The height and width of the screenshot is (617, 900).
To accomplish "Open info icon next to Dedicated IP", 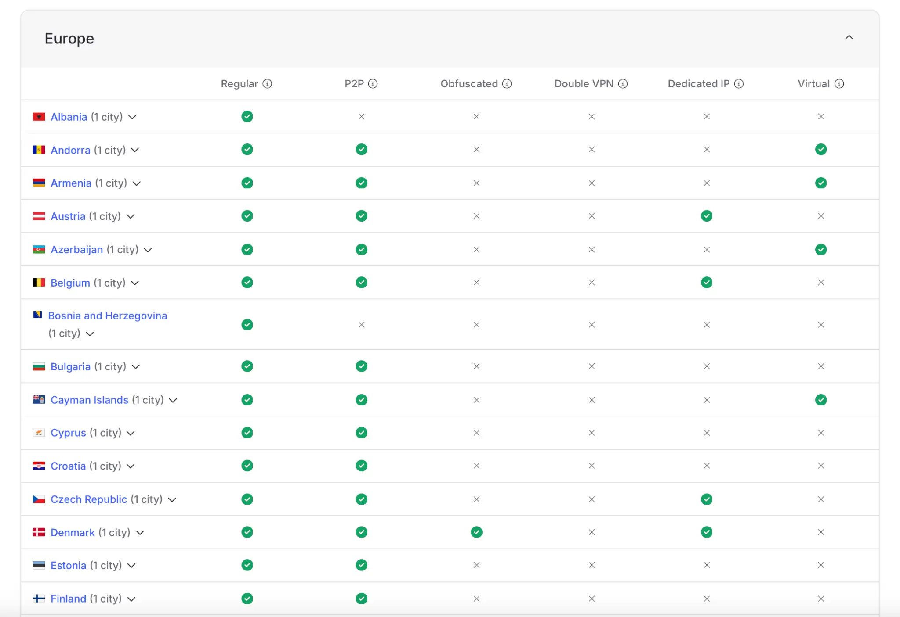I will coord(739,84).
